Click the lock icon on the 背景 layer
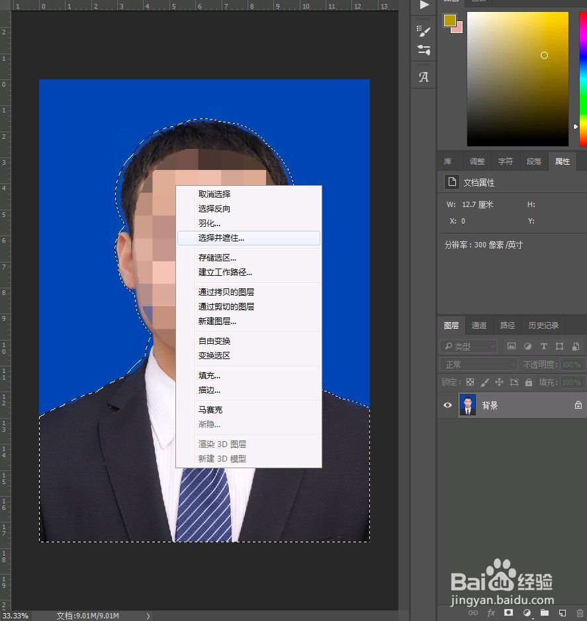The width and height of the screenshot is (587, 621). click(x=578, y=405)
